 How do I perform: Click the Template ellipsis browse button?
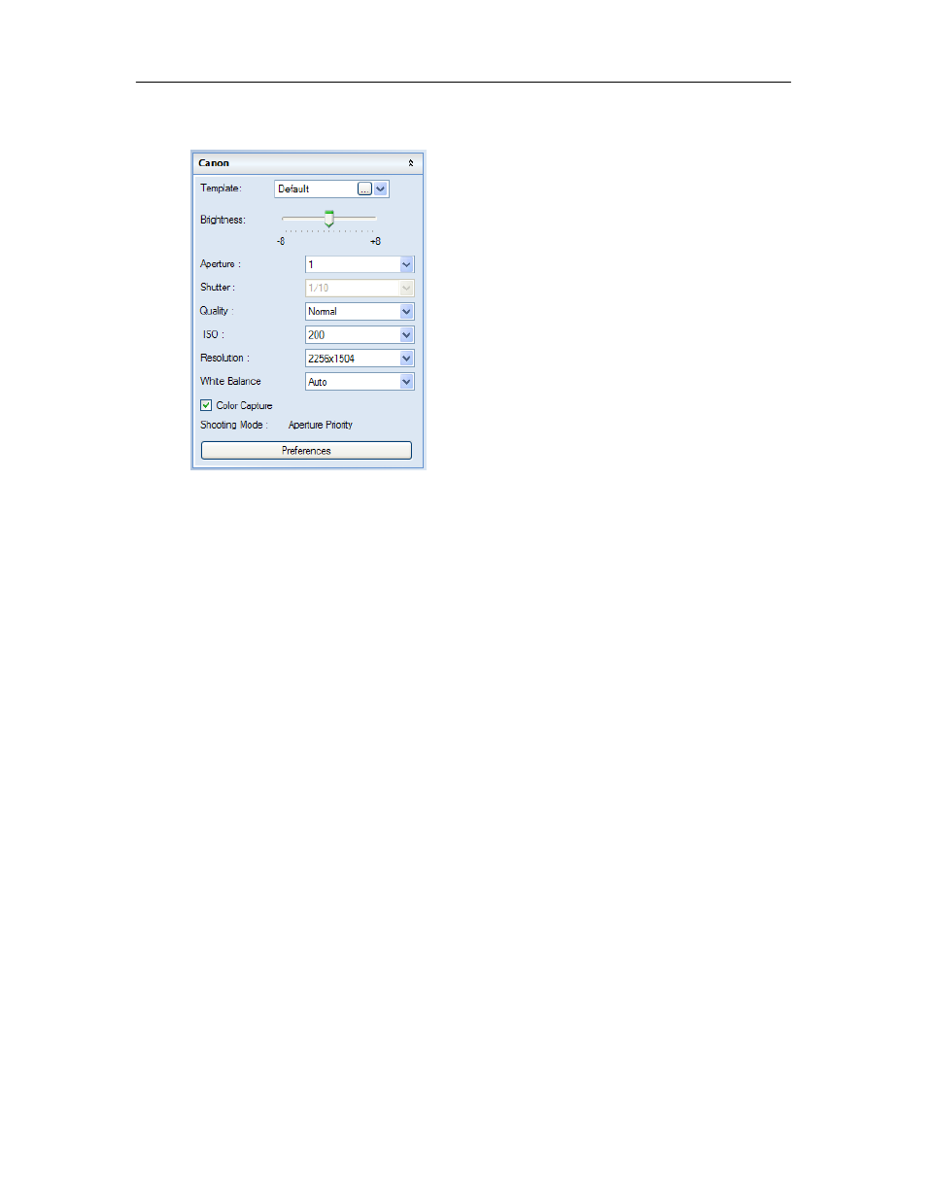click(x=364, y=189)
